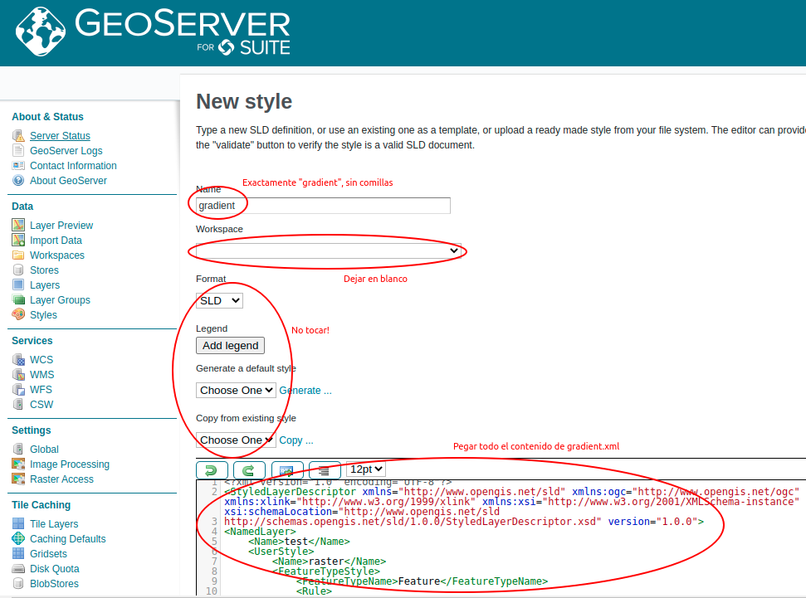Click the insert image toolbar button
Viewport: 806px width, 598px height.
click(x=287, y=469)
